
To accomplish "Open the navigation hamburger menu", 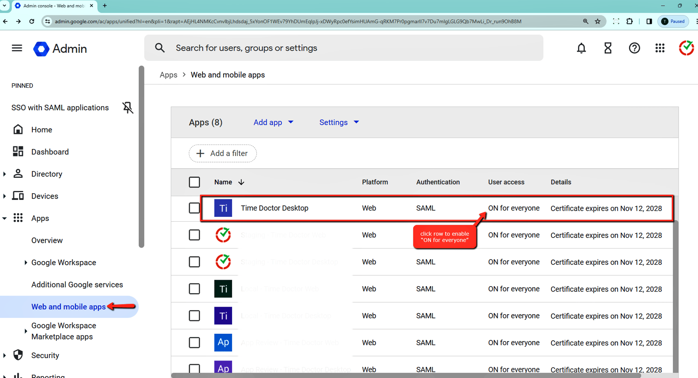I will point(17,48).
